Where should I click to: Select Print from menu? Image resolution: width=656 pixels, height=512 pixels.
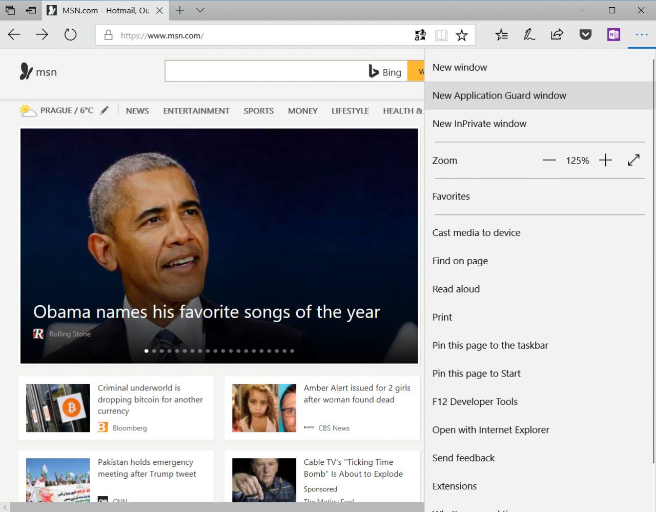point(538,318)
